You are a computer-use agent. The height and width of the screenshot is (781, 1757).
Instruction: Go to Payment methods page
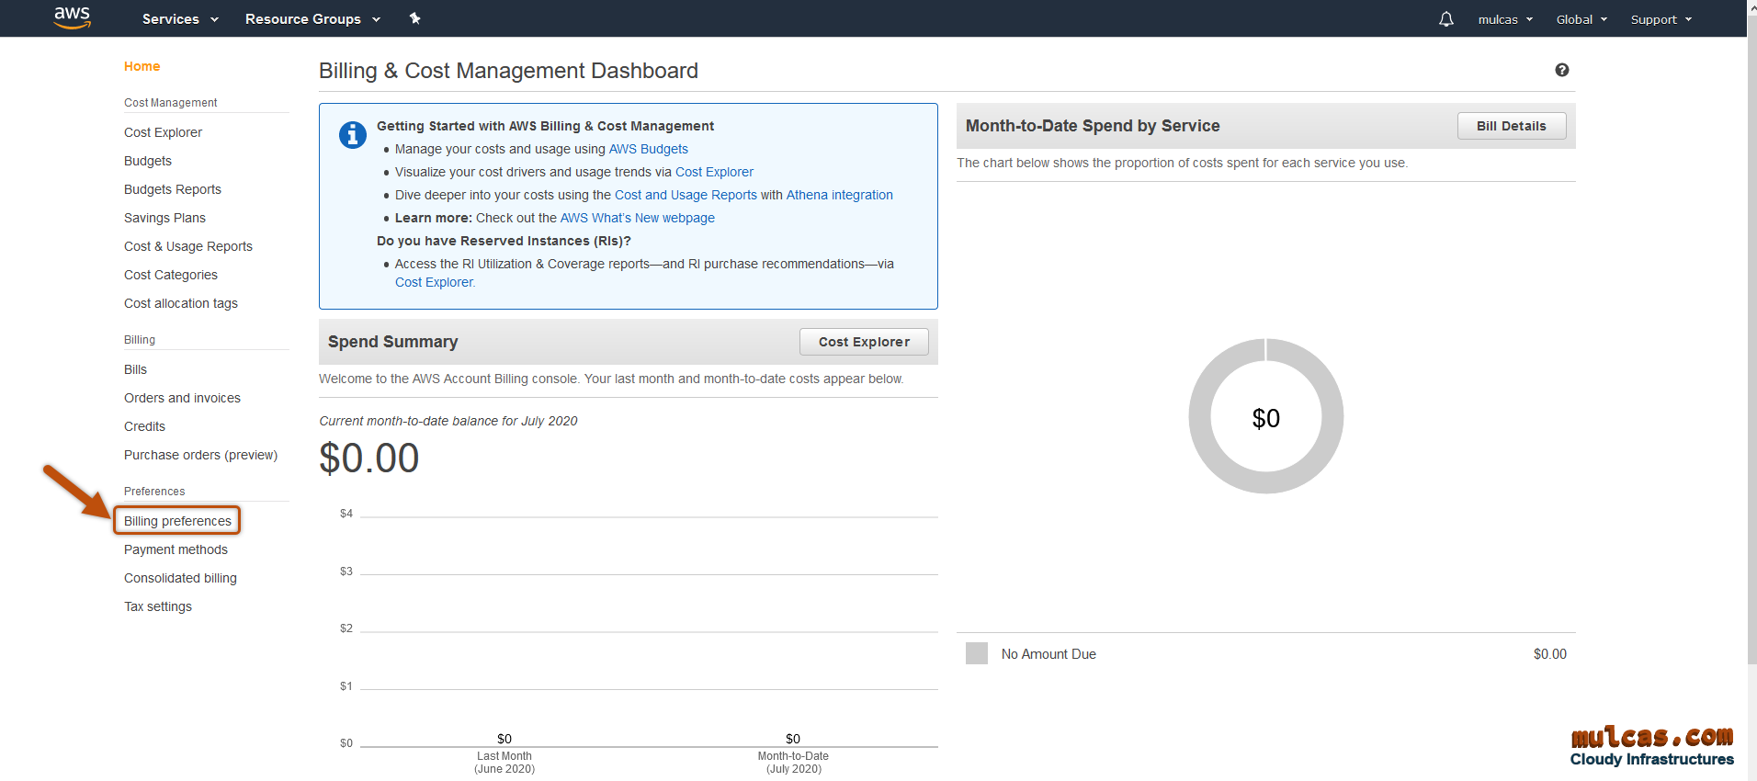click(176, 549)
